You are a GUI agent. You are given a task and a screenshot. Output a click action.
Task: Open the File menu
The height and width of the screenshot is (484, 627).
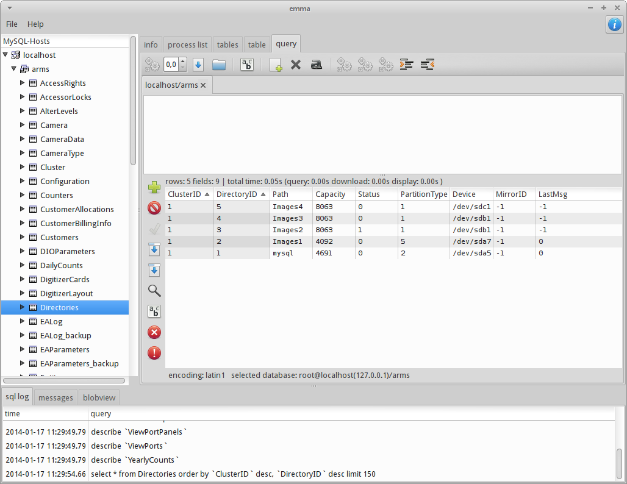tap(12, 24)
